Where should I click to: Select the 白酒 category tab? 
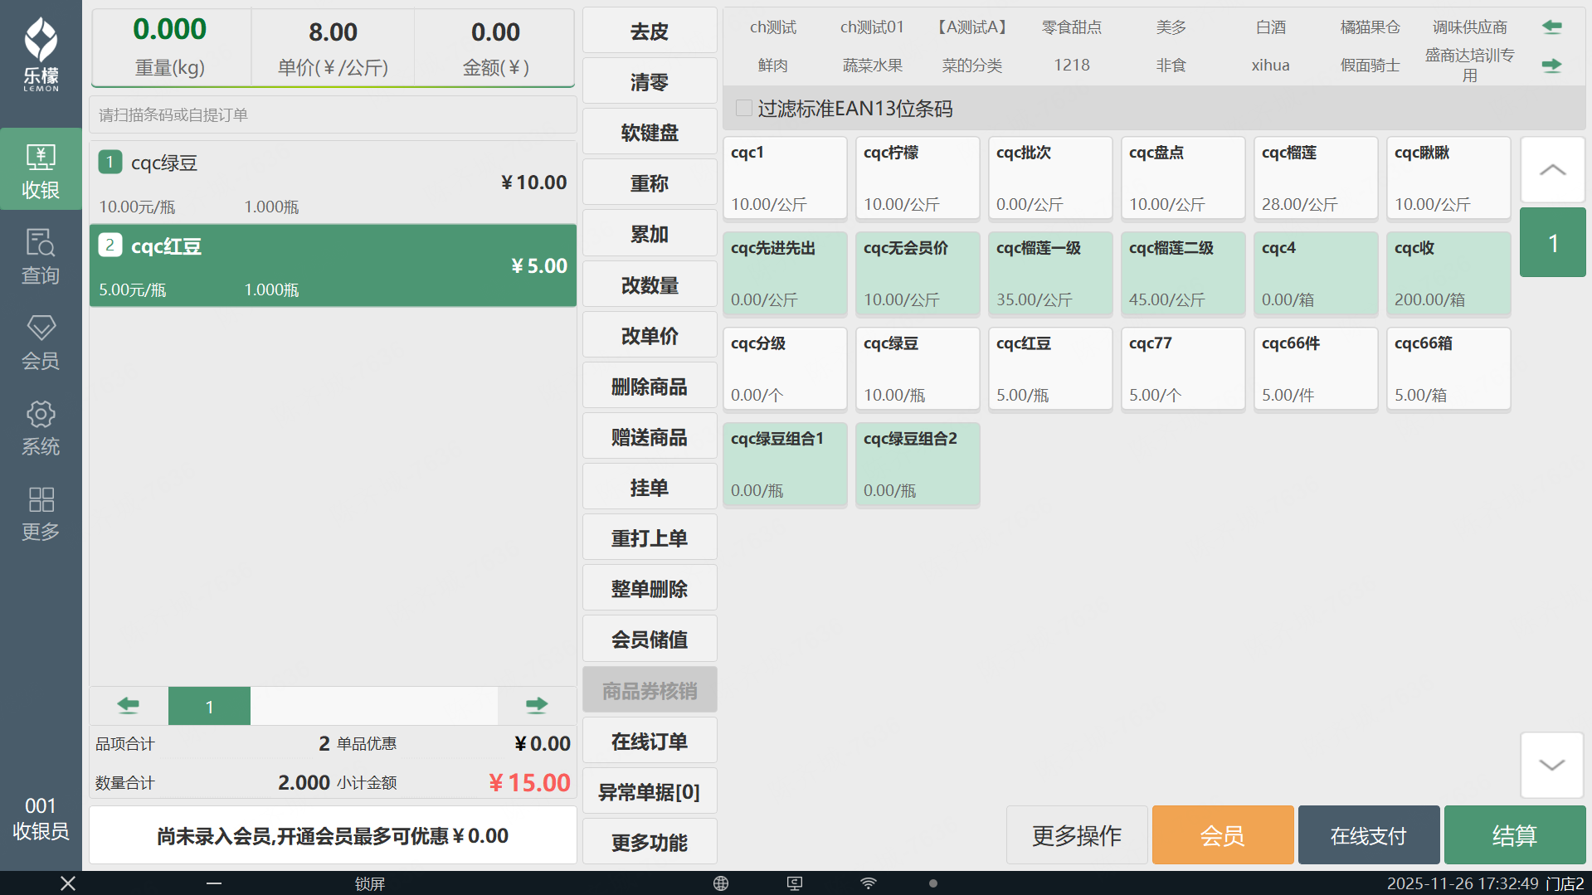coord(1271,27)
